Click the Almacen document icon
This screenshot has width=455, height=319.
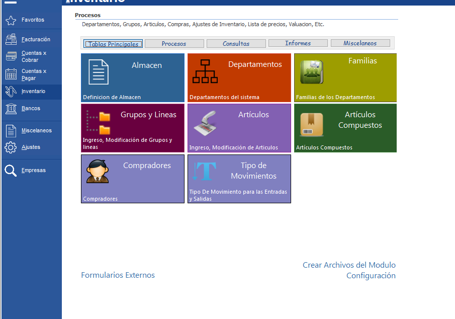[x=99, y=71]
